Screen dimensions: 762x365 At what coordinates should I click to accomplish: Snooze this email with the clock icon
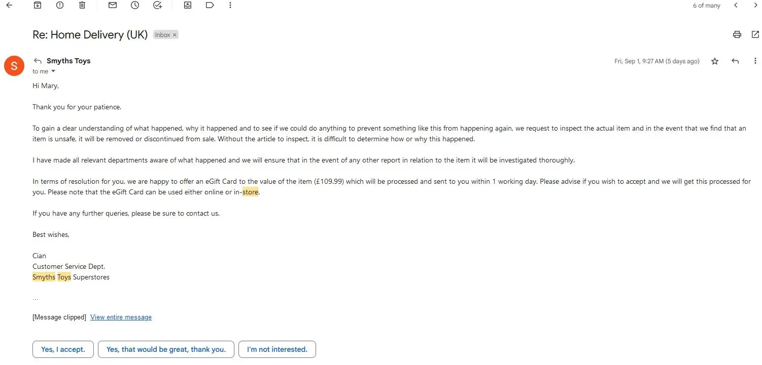pyautogui.click(x=135, y=6)
